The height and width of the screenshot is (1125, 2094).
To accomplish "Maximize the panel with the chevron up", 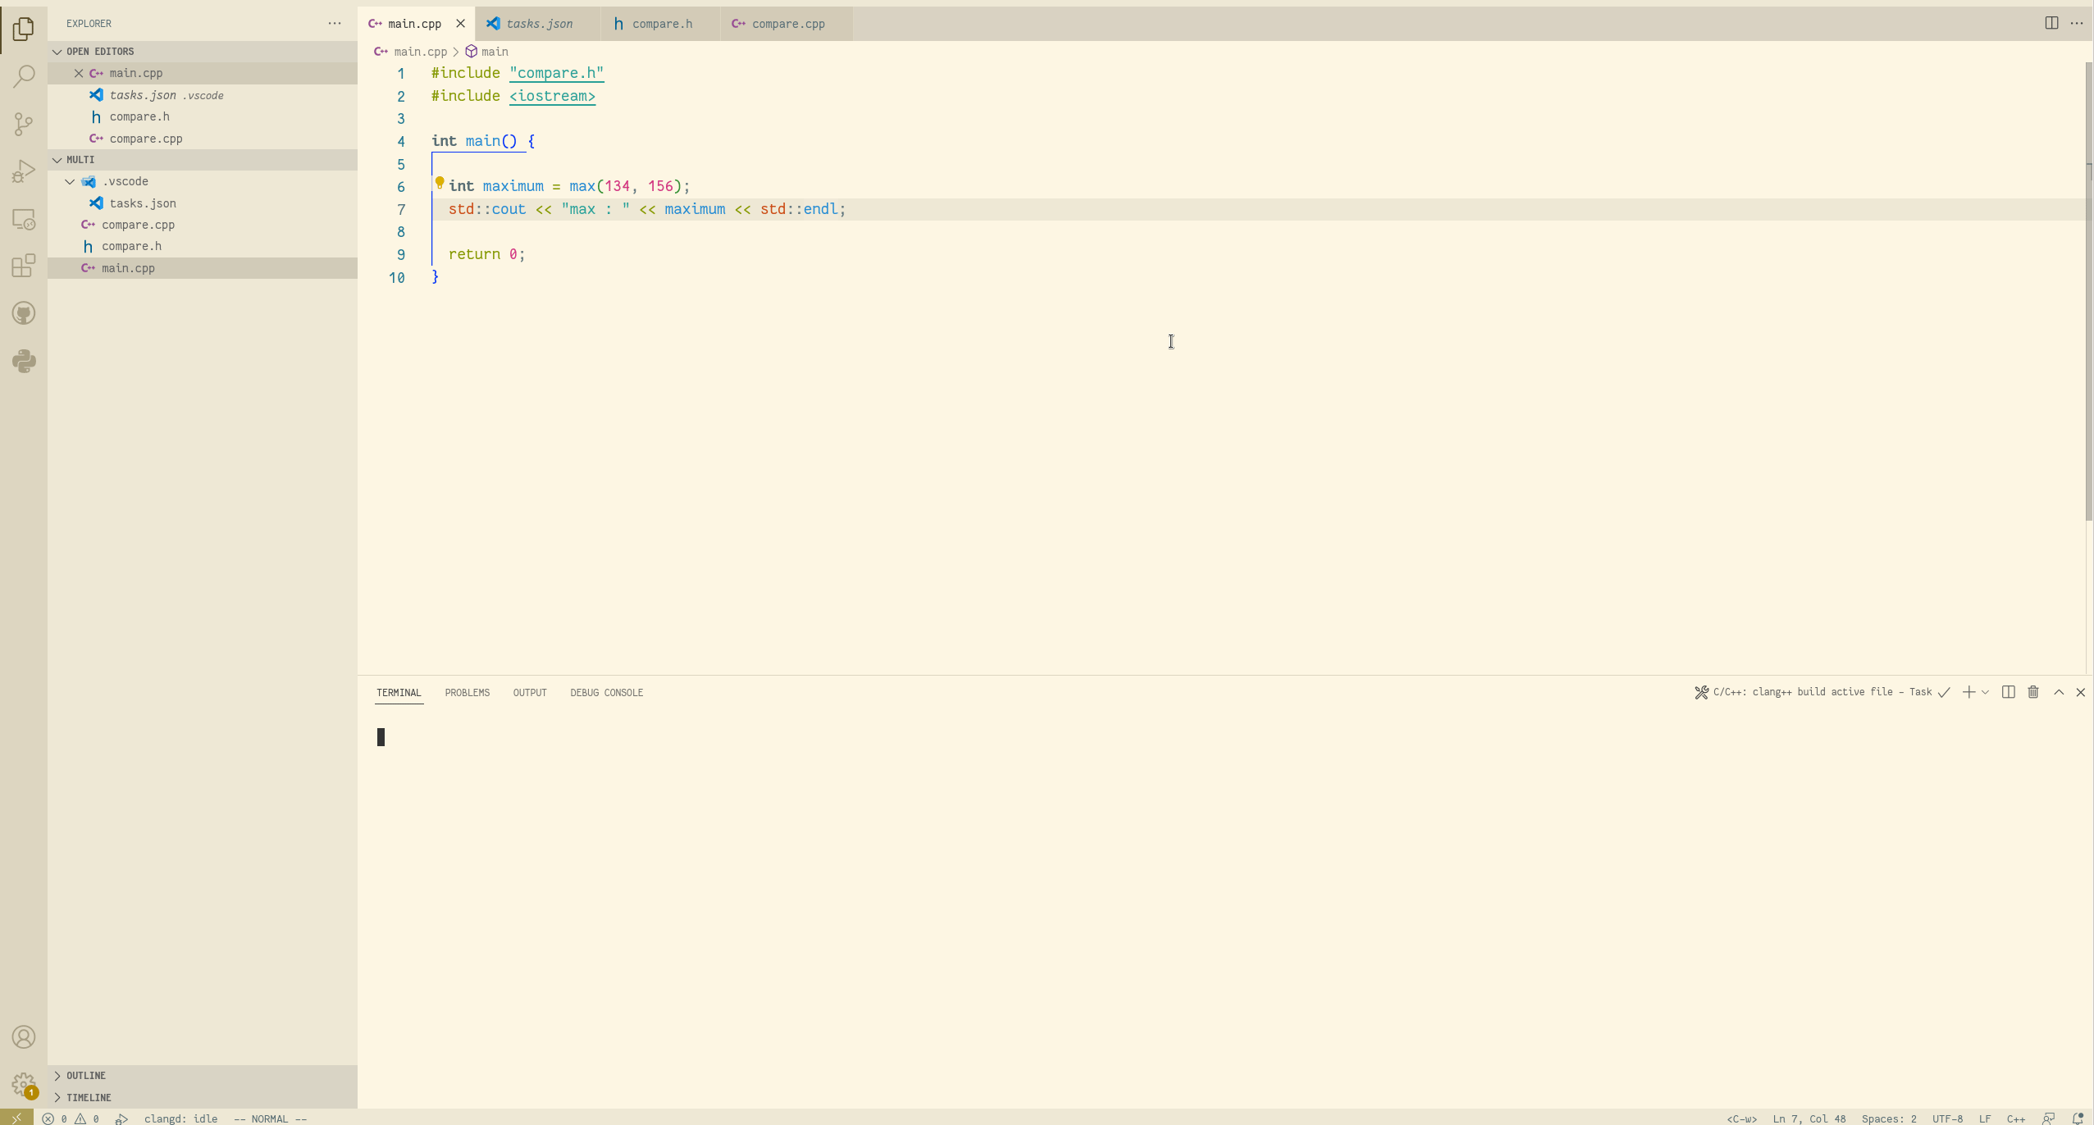I will tap(2059, 692).
